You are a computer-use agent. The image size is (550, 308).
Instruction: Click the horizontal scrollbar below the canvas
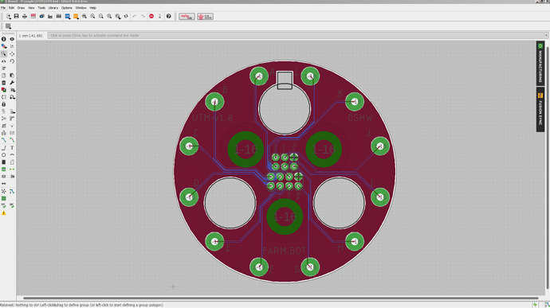click(281, 298)
